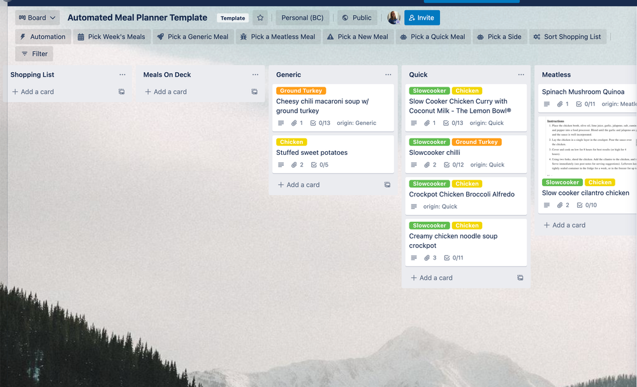Create from template in Shopping List

121,92
